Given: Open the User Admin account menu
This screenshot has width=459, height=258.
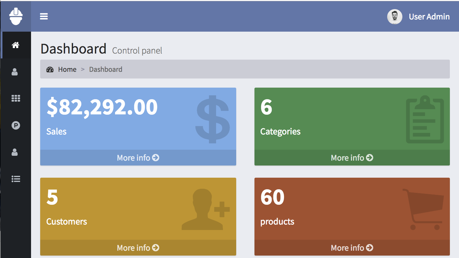Looking at the screenshot, I should [429, 17].
